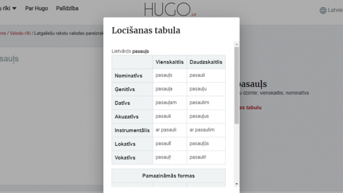The image size is (343, 193).
Task: Click the singular nominative cell pasauļs
Action: pos(170,76)
